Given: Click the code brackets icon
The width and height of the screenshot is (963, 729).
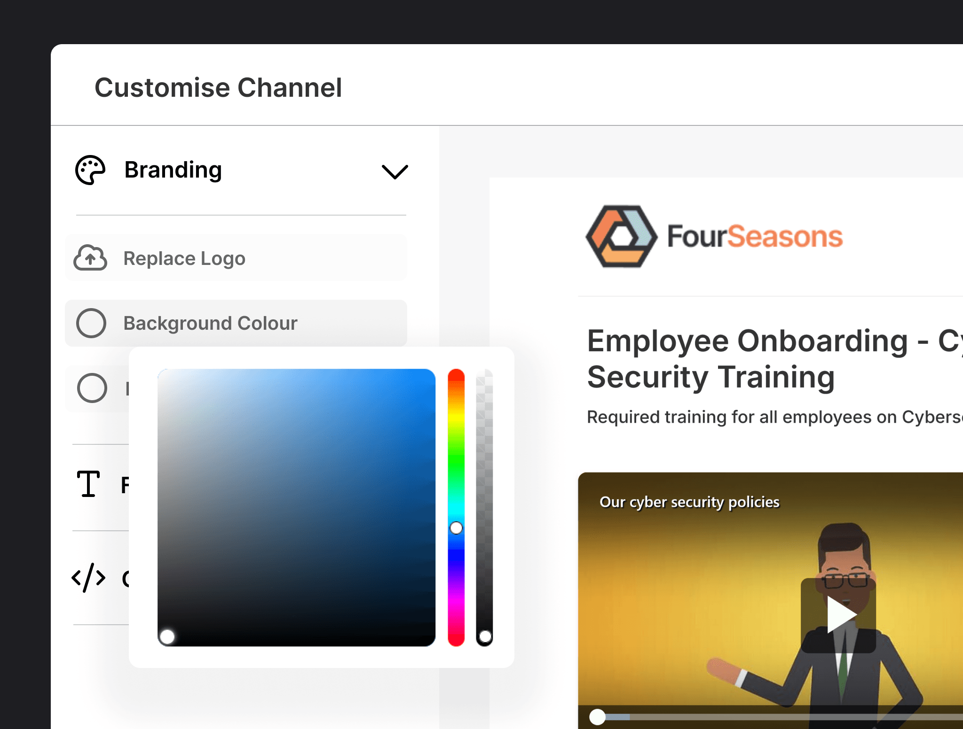Looking at the screenshot, I should (88, 578).
